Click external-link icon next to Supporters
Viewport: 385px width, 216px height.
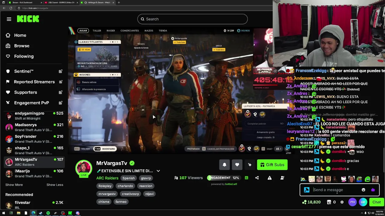[x=60, y=92]
